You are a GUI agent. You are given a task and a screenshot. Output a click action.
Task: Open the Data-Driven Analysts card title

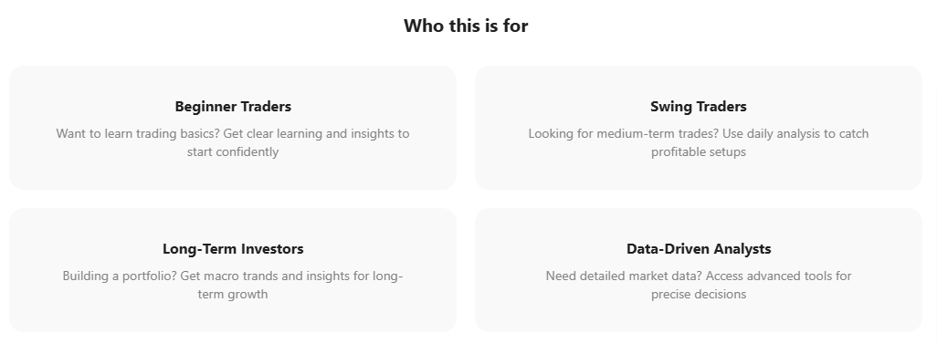[699, 248]
